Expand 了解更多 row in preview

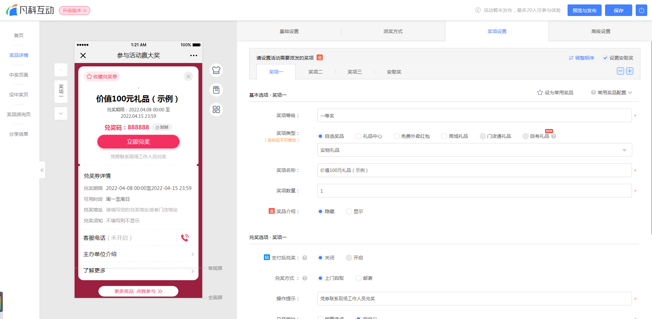pyautogui.click(x=139, y=271)
